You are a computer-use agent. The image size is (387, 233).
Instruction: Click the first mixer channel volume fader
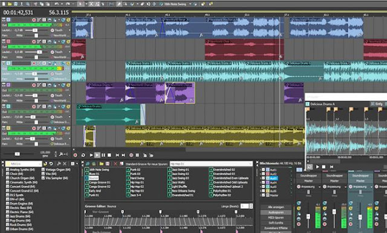pos(308,217)
